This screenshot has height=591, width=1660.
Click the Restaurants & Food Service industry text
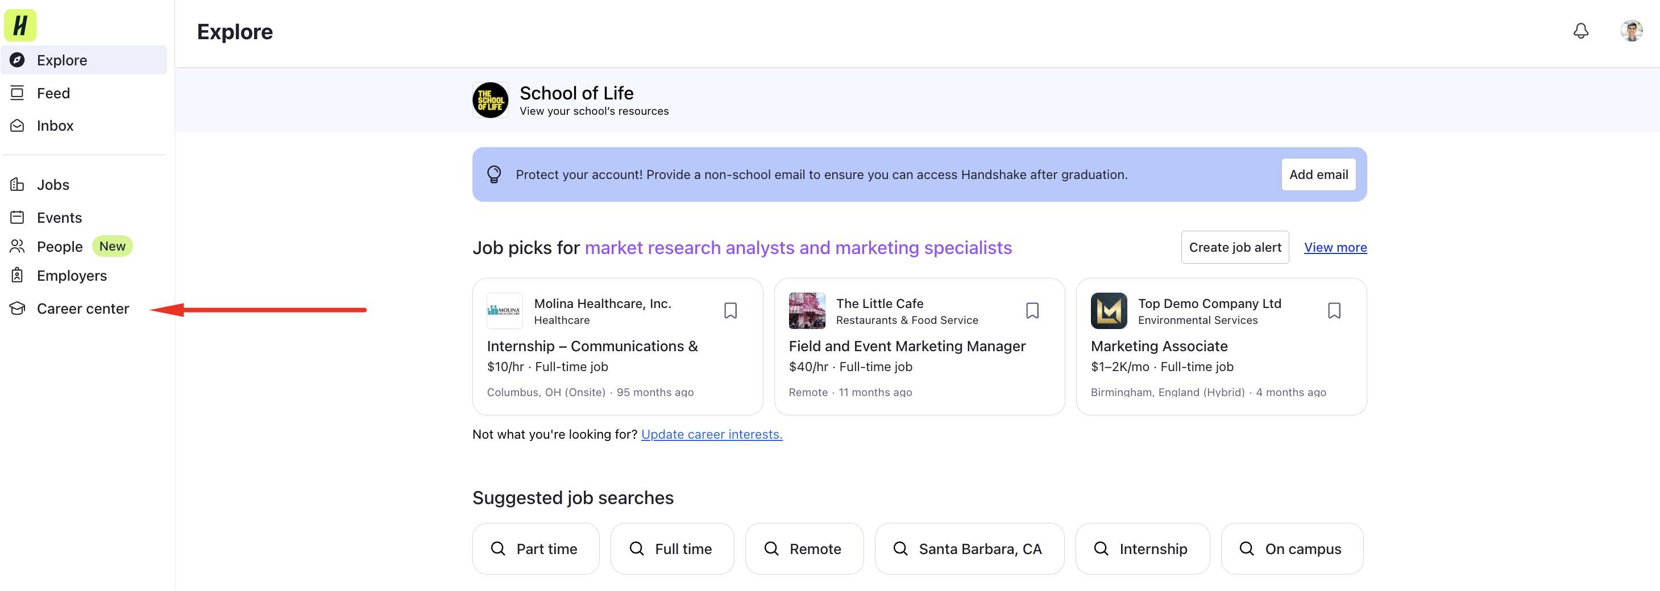point(907,321)
